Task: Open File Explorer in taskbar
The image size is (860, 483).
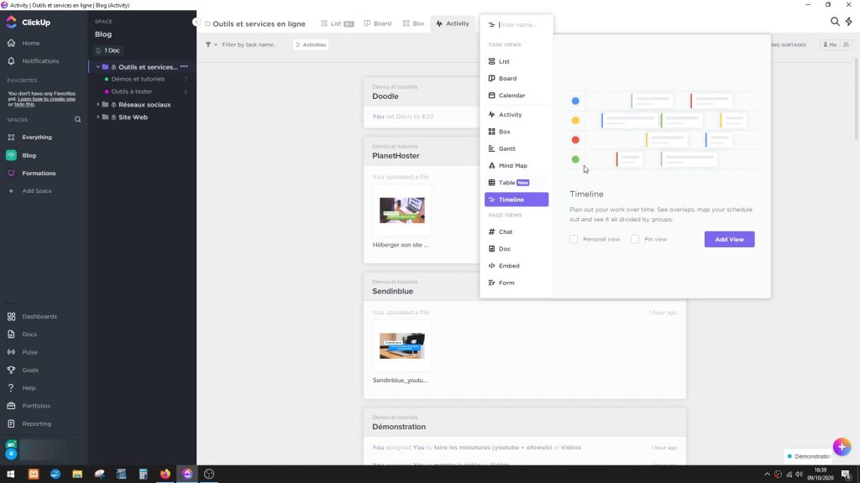Action: [x=77, y=474]
